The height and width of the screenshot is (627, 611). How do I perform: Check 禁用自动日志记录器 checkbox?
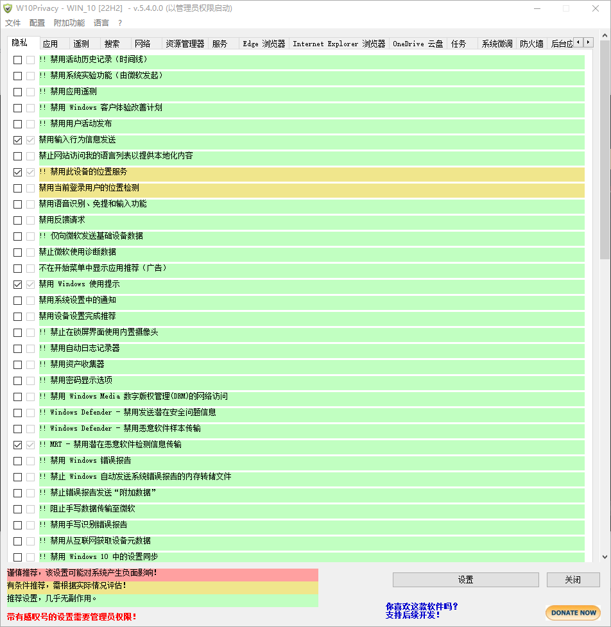click(17, 348)
